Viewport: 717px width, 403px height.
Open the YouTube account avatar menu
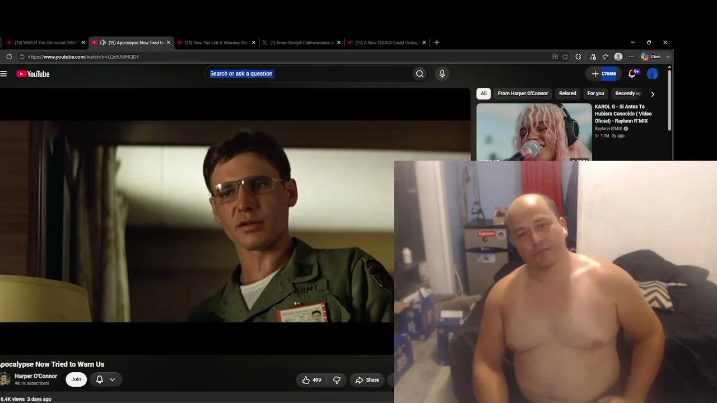pos(653,74)
